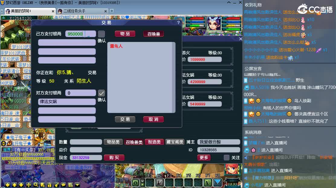Expand the tab list dropdown arrow

point(2,11)
